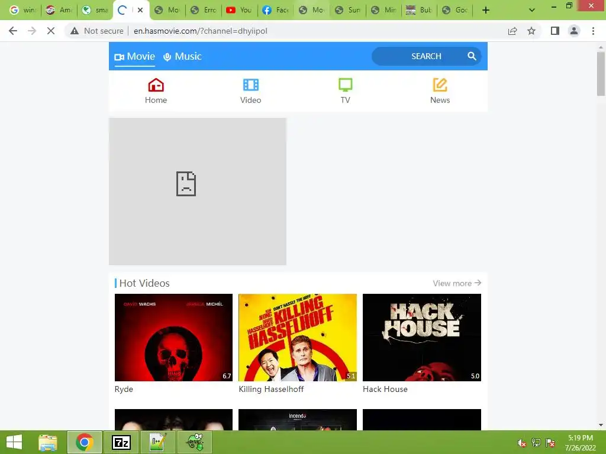606x454 pixels.
Task: Switch to the 'Bub' browser tab
Action: click(419, 10)
